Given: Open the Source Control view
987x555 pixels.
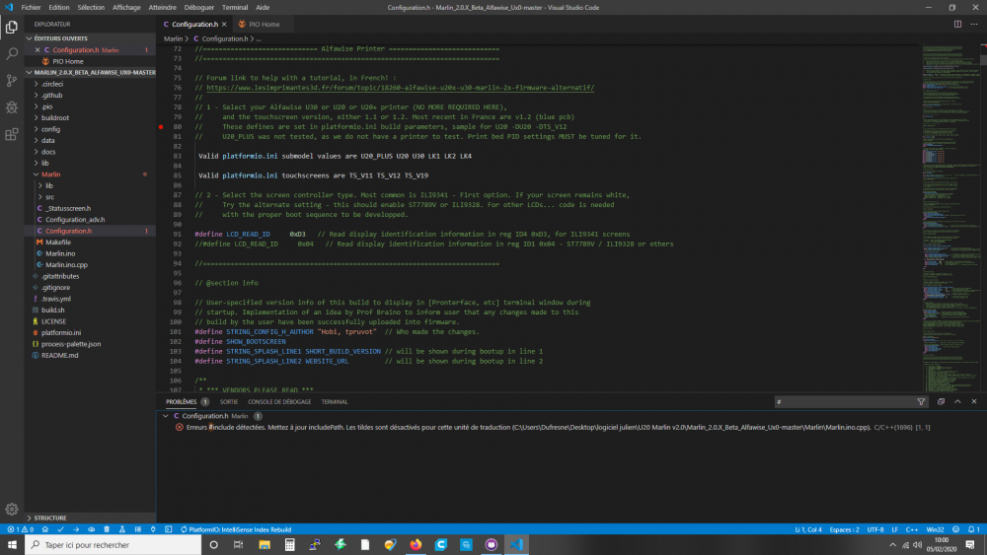Looking at the screenshot, I should (x=11, y=81).
